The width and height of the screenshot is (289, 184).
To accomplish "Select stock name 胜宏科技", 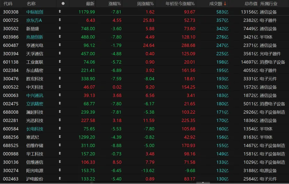I will click(35, 79).
